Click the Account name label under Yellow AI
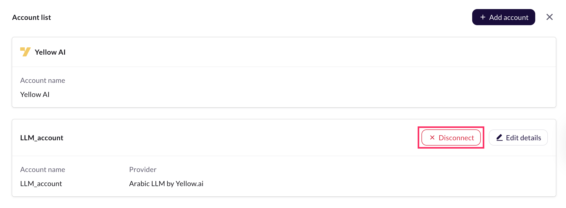The width and height of the screenshot is (566, 208). pos(43,80)
